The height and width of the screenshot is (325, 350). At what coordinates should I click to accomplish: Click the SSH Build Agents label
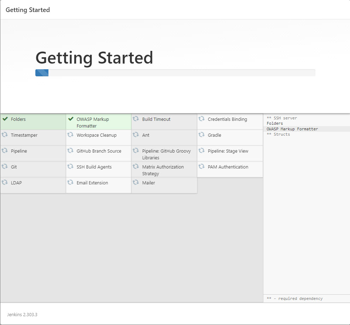(x=94, y=167)
